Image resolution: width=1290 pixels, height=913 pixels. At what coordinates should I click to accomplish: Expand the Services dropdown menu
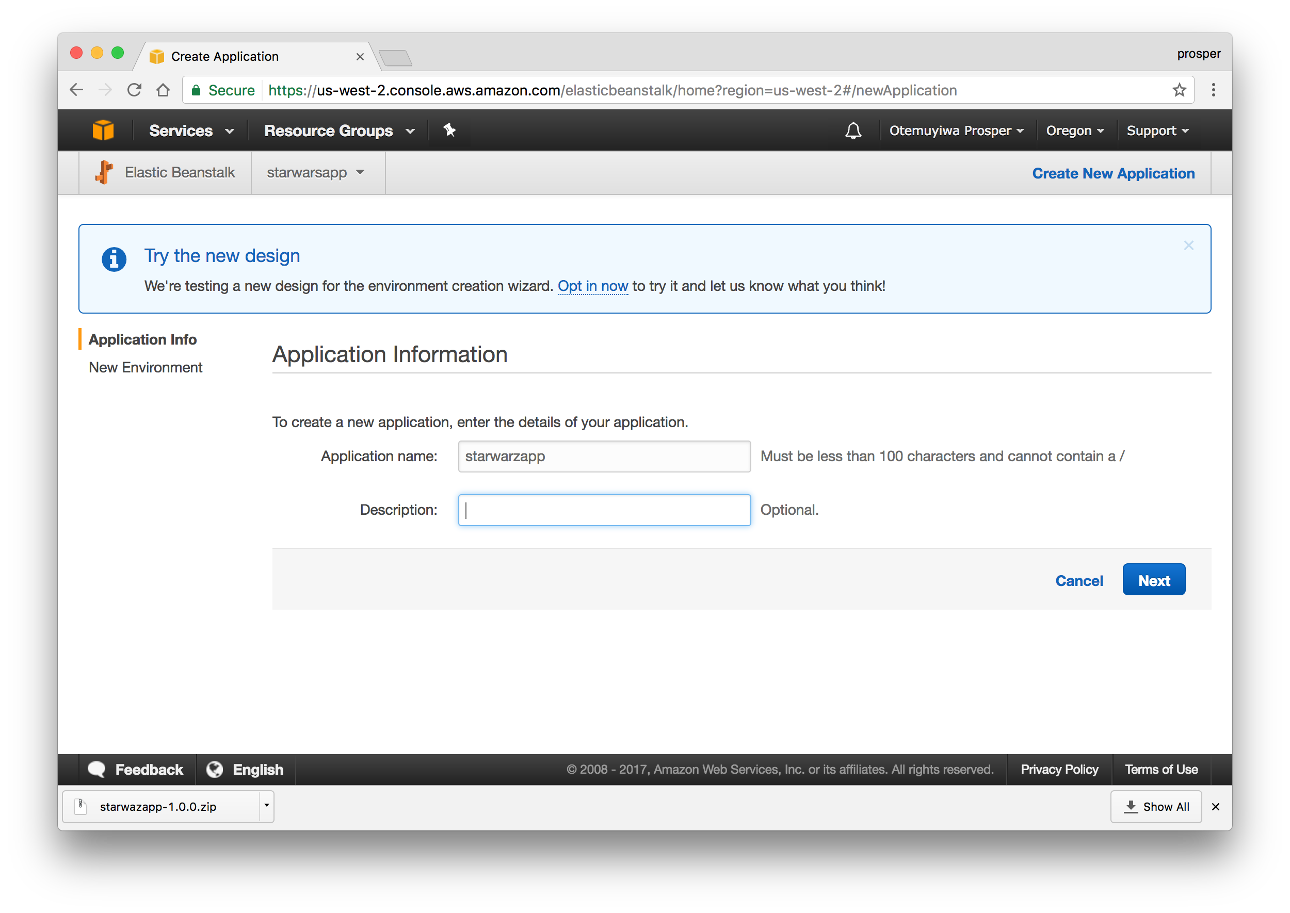pyautogui.click(x=191, y=131)
